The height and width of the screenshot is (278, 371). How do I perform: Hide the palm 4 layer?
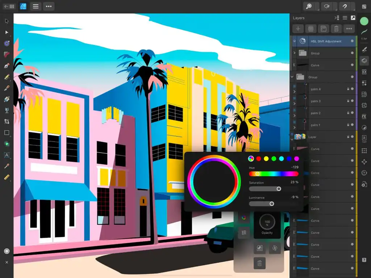click(x=352, y=89)
